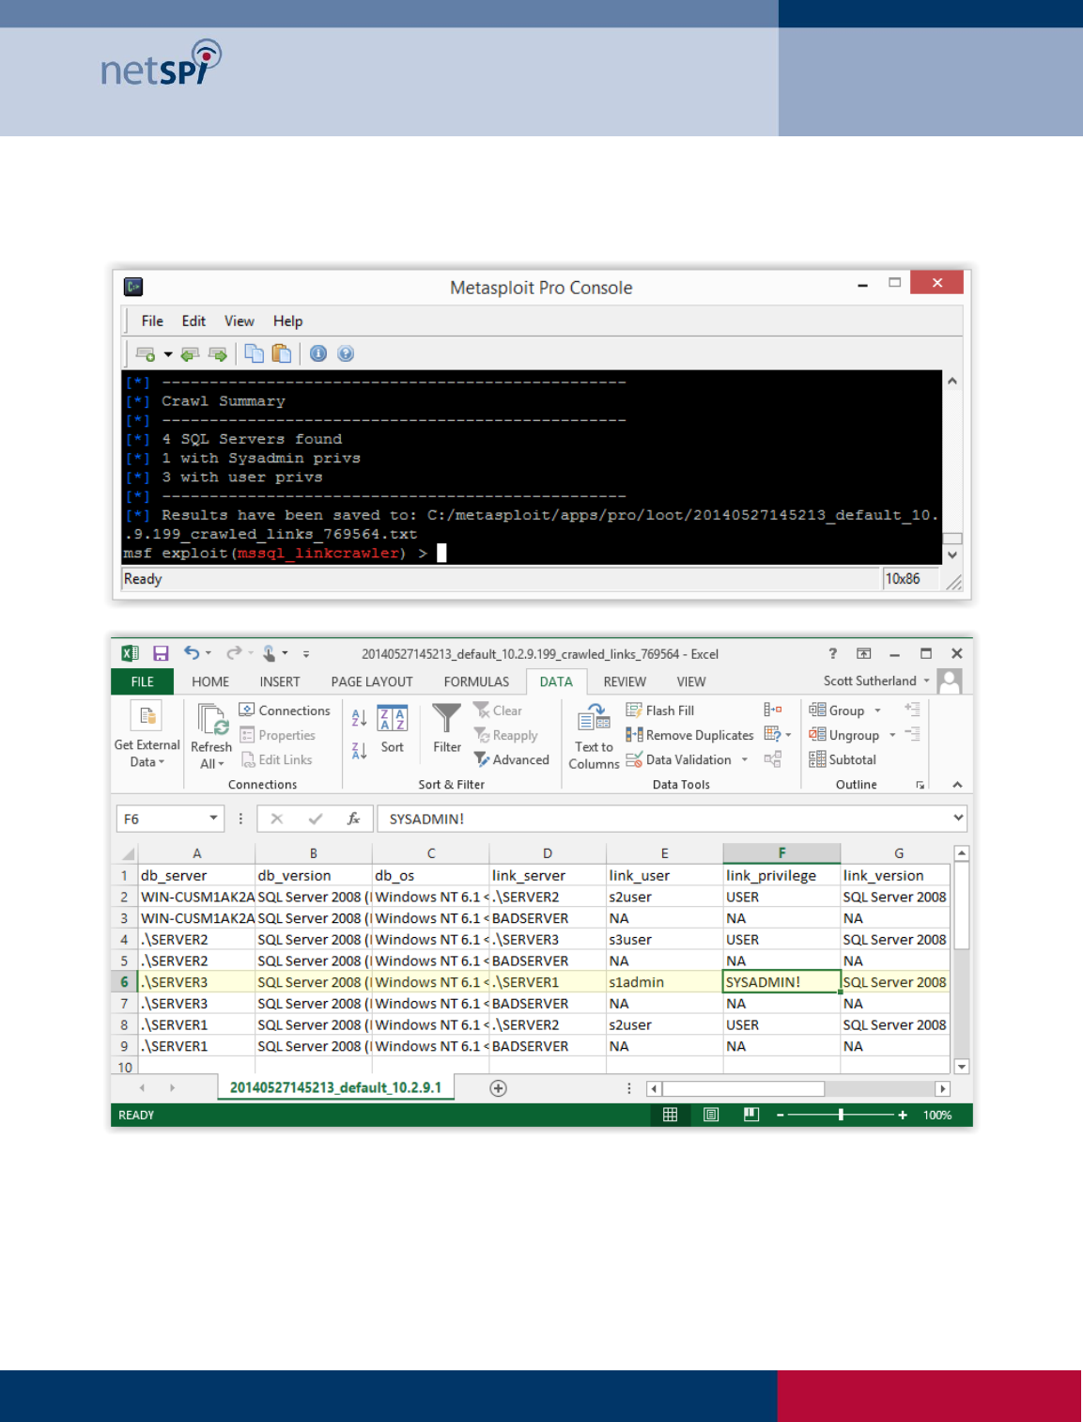Click the Excel zoom slider handle
The height and width of the screenshot is (1422, 1083).
841,1115
